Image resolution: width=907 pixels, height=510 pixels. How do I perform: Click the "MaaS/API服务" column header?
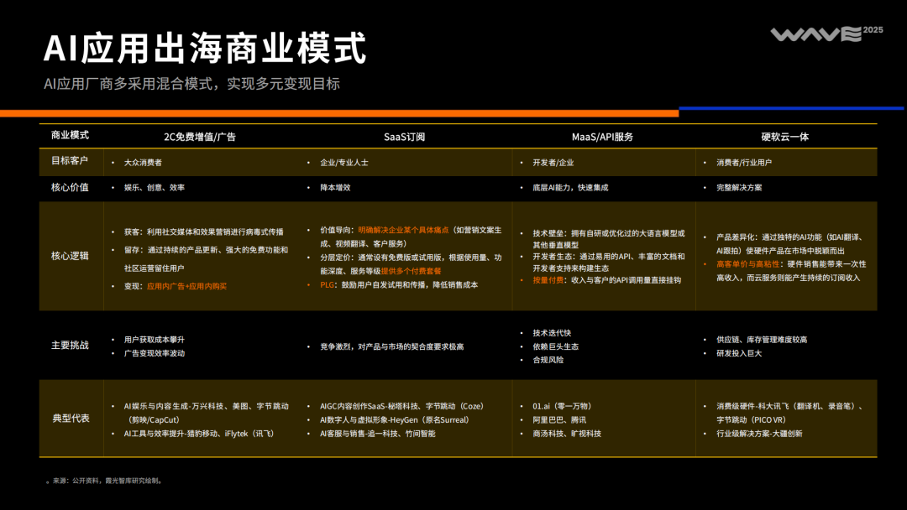coord(602,137)
